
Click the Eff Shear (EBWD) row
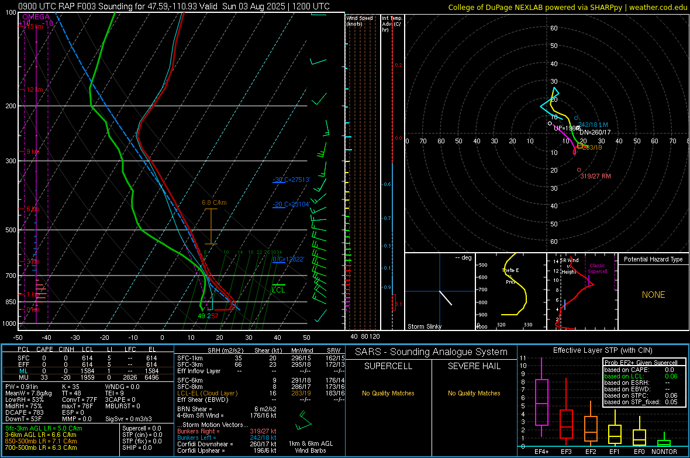coord(261,400)
